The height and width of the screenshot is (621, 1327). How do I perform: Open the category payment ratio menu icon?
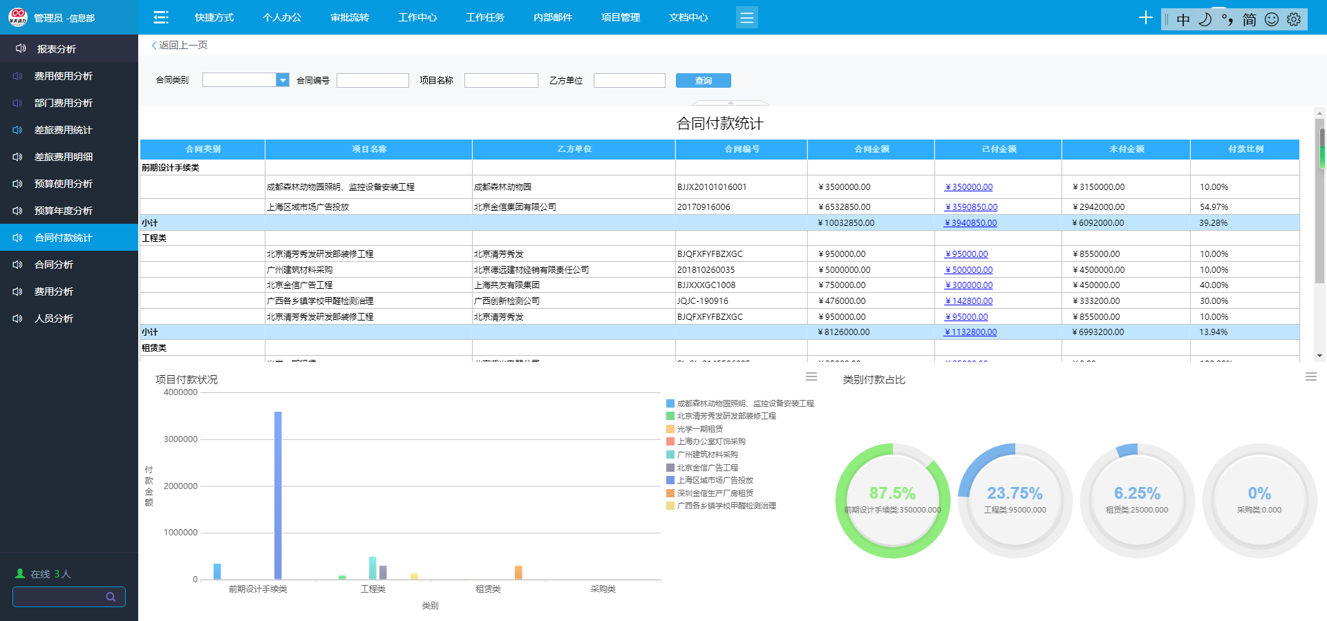click(1310, 377)
